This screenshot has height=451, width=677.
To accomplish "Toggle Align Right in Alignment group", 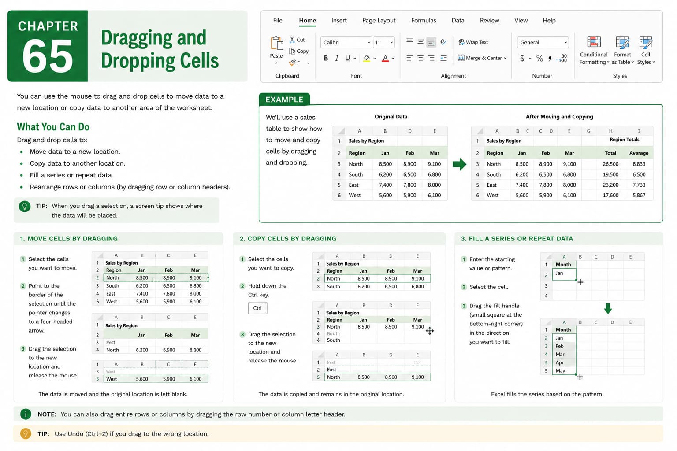I will pos(431,58).
